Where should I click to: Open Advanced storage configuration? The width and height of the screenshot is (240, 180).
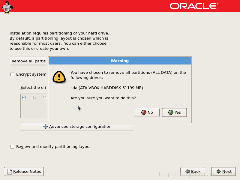tap(77, 127)
